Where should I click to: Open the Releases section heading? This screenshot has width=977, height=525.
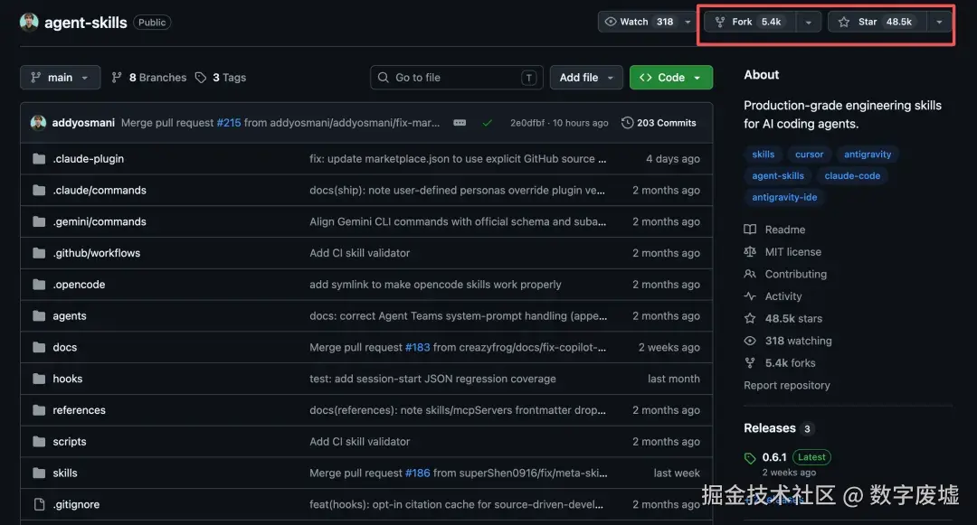point(770,428)
